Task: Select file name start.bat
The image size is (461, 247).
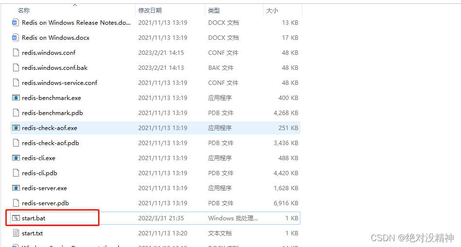Action: pyautogui.click(x=33, y=218)
